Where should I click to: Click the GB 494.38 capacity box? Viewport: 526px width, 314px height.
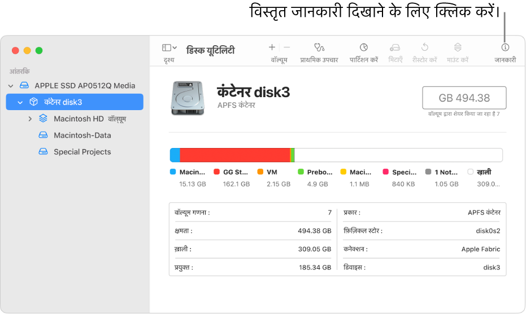[x=464, y=98]
